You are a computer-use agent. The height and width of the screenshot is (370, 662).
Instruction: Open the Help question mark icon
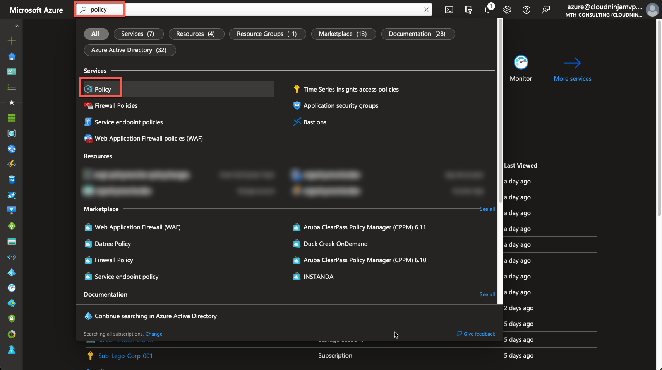(x=527, y=10)
